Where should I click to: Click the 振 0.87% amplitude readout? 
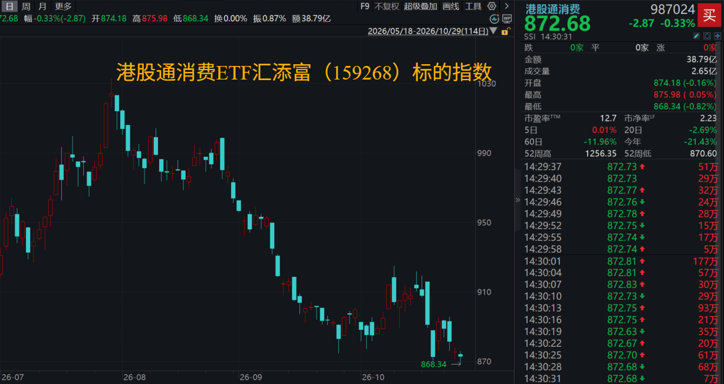tap(269, 18)
